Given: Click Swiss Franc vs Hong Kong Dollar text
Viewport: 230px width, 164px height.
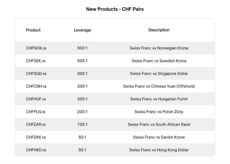Looking at the screenshot, I should pyautogui.click(x=159, y=150).
